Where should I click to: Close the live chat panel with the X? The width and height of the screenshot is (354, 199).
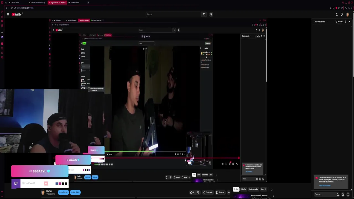pos(349,22)
